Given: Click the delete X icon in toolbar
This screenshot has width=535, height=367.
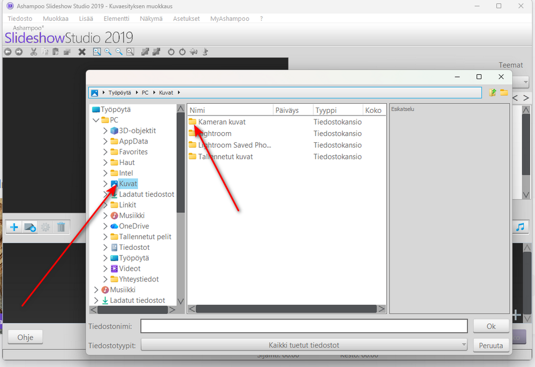Looking at the screenshot, I should [82, 52].
